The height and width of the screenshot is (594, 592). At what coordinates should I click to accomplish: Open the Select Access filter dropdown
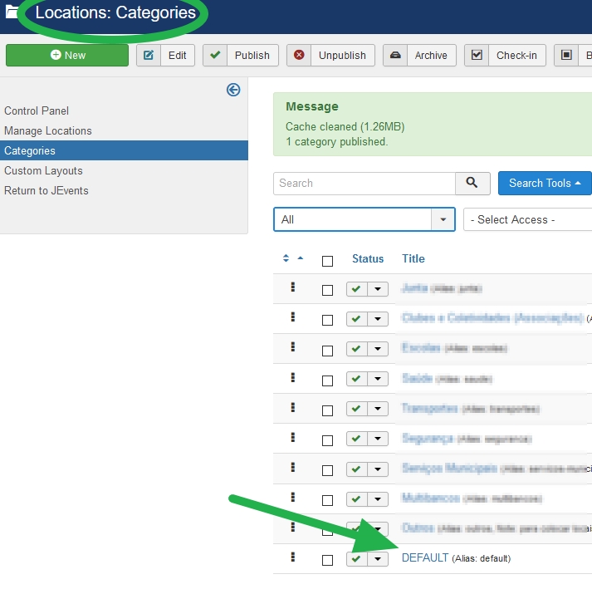click(528, 219)
